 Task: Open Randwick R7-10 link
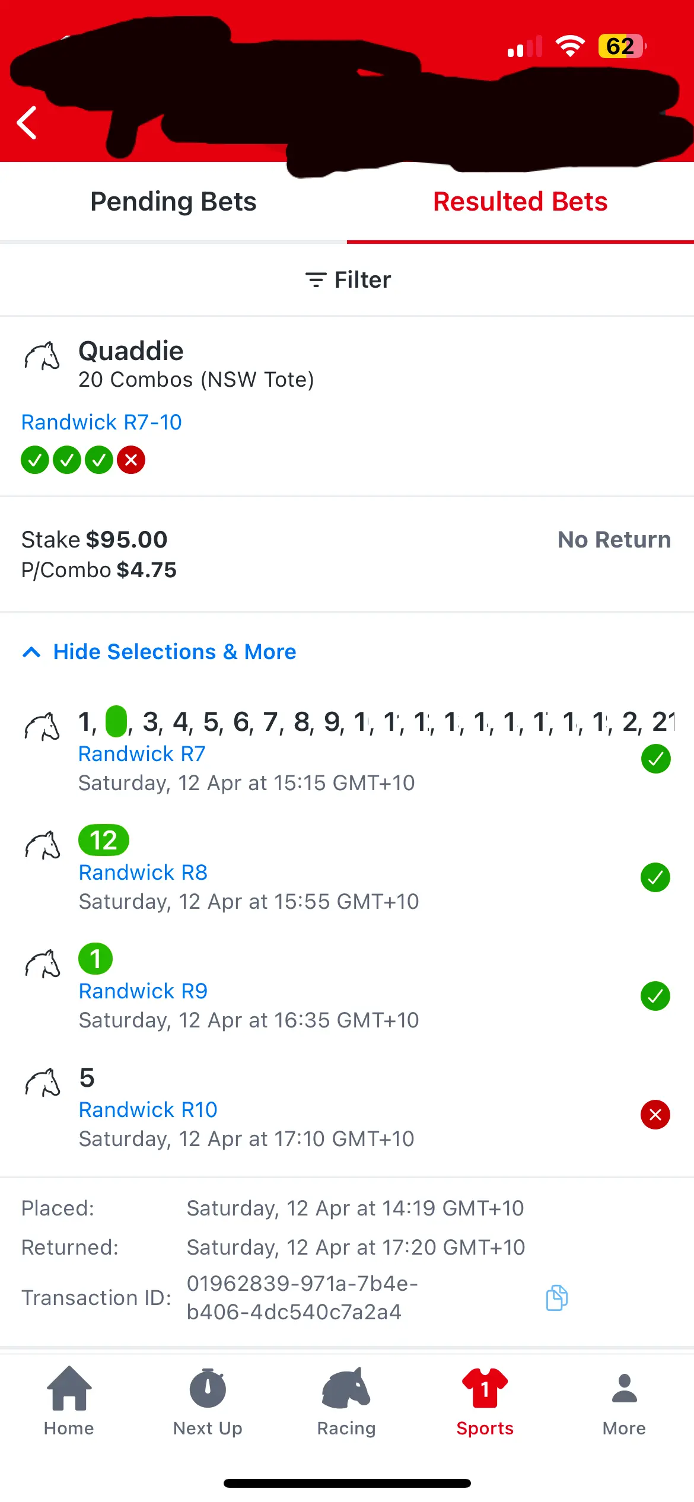[x=101, y=422]
